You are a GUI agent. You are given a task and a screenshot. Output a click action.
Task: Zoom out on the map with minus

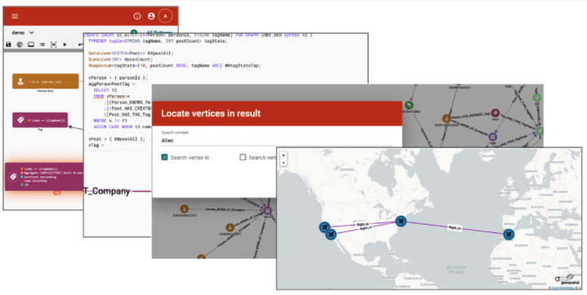[284, 163]
